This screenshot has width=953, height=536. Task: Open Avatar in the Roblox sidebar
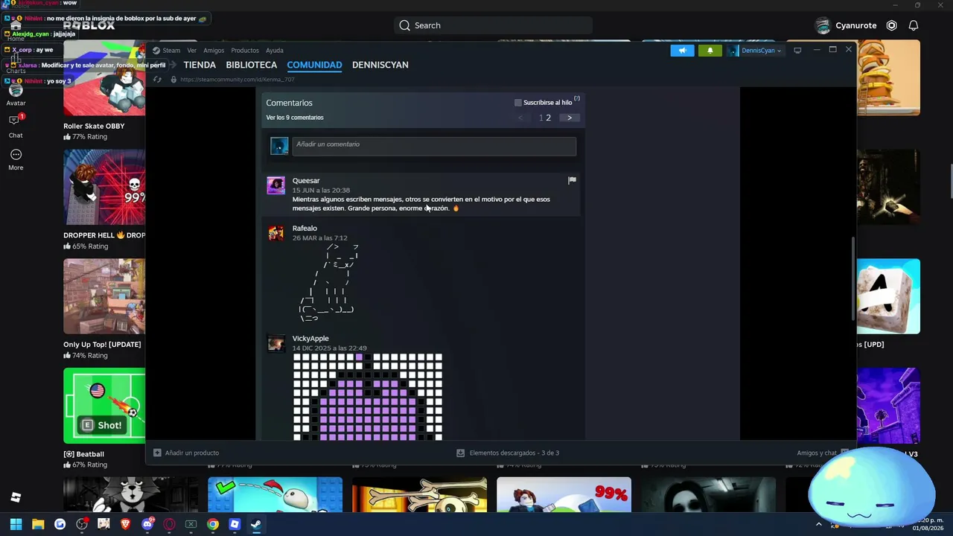[x=16, y=95]
